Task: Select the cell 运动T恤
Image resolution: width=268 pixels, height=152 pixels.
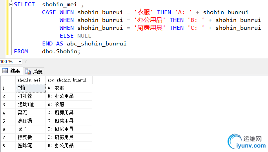Action: [x=31, y=105]
